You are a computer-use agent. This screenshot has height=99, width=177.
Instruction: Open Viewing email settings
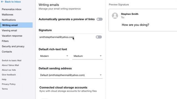[x=9, y=31]
